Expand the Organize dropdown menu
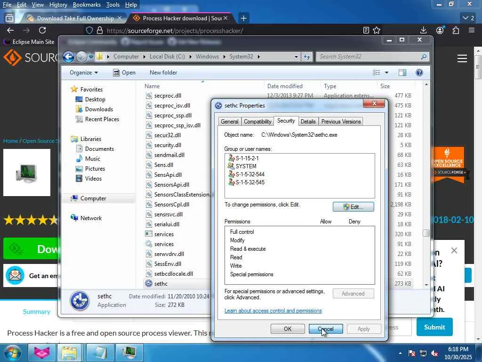Viewport: 482px width, 362px height. click(x=84, y=73)
